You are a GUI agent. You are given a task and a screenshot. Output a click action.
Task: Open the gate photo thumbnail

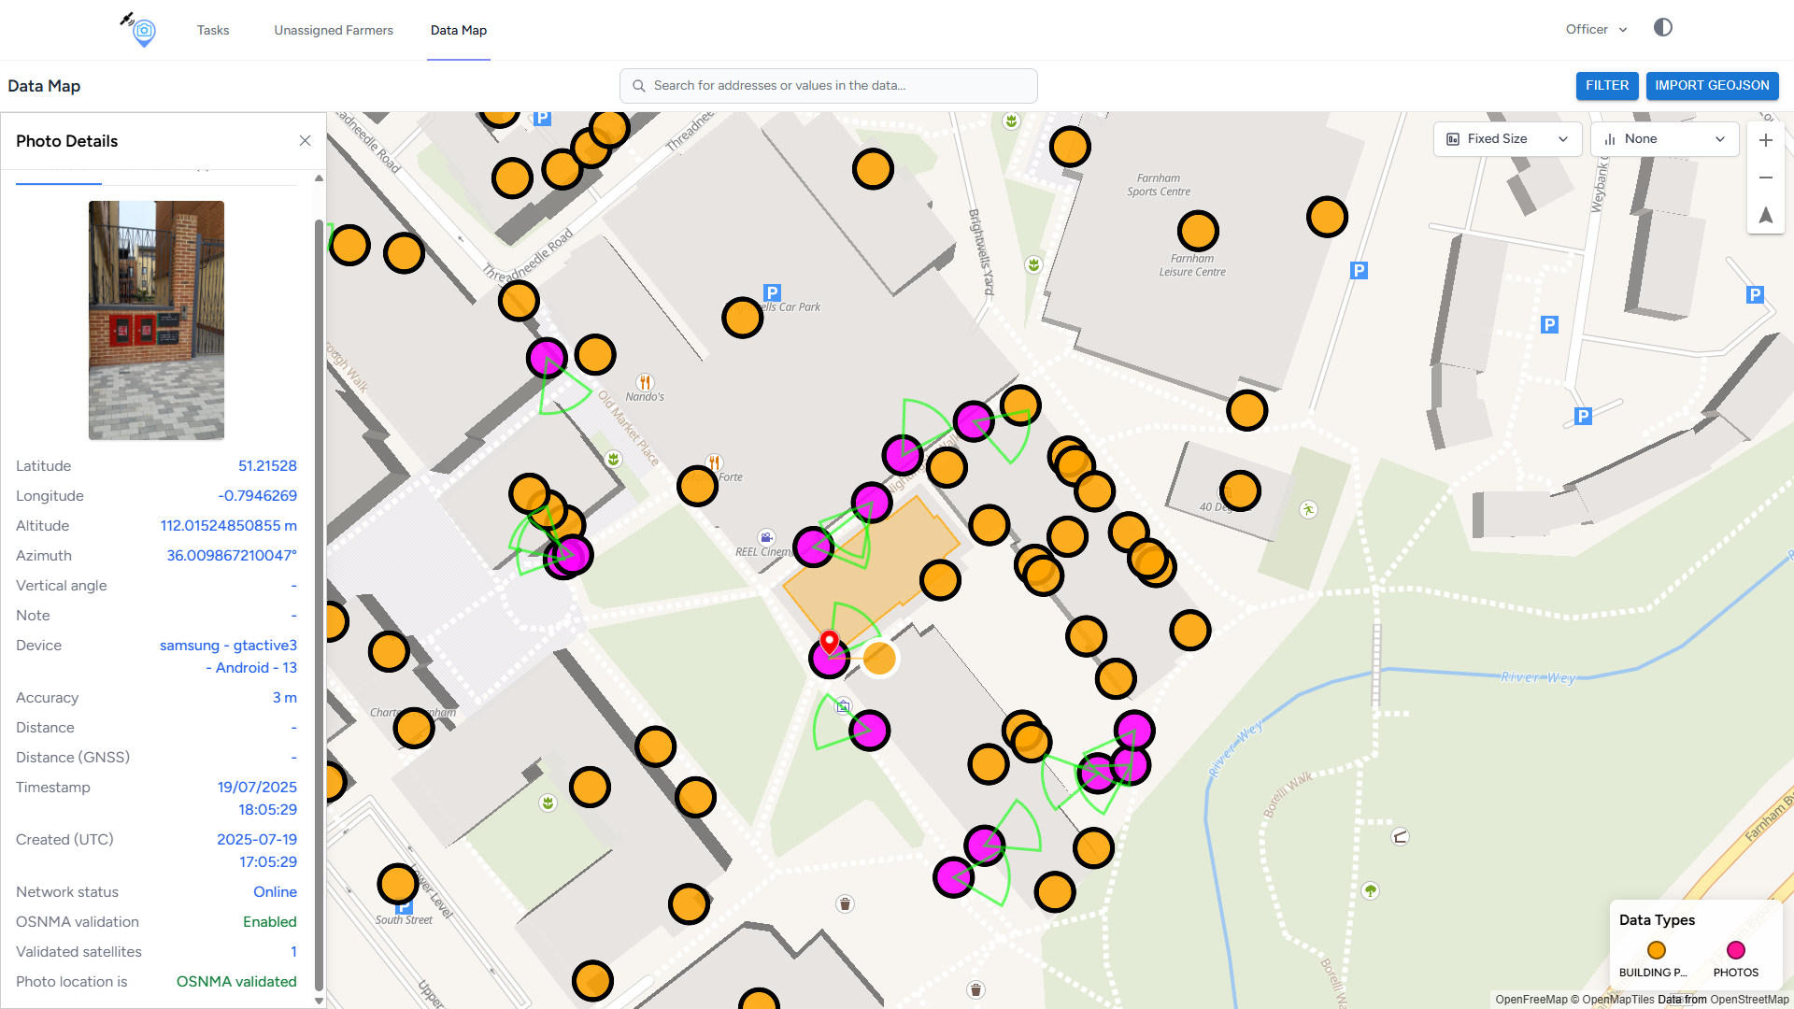coord(156,320)
